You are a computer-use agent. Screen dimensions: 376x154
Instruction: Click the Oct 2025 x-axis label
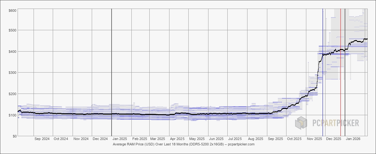coord(294,139)
